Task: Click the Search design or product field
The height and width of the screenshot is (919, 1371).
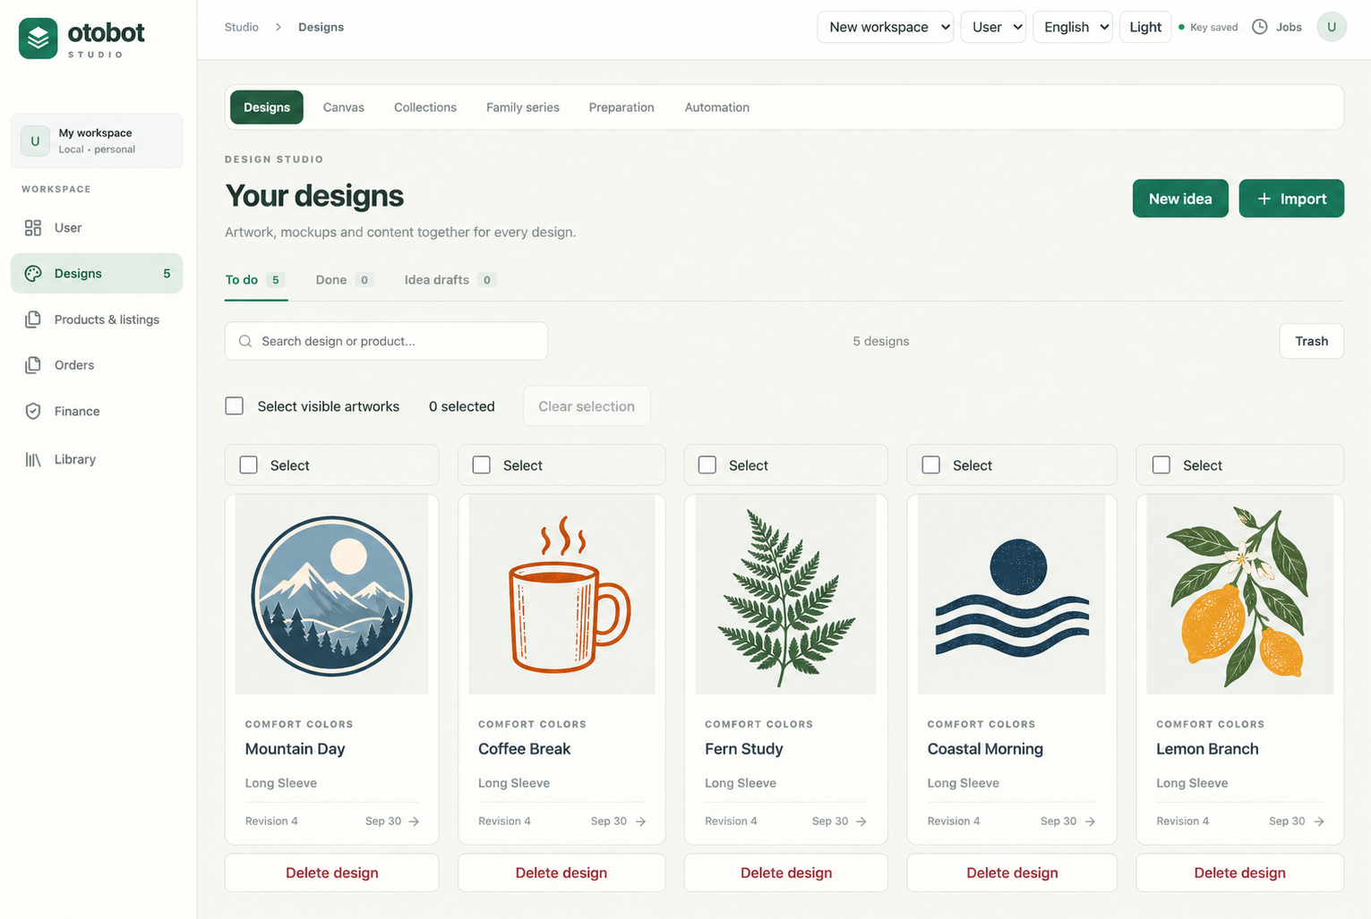Action: coord(386,341)
